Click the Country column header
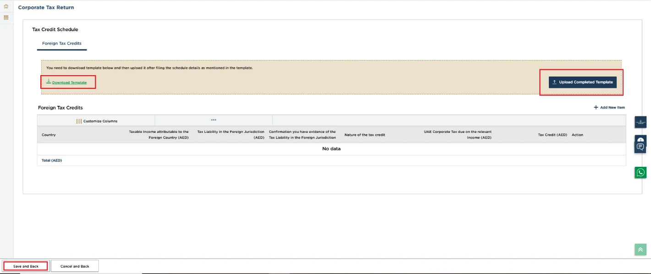The height and width of the screenshot is (274, 651). pyautogui.click(x=49, y=135)
